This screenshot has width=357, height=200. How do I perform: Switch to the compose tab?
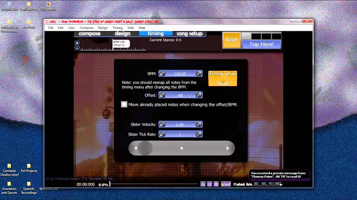coord(89,34)
